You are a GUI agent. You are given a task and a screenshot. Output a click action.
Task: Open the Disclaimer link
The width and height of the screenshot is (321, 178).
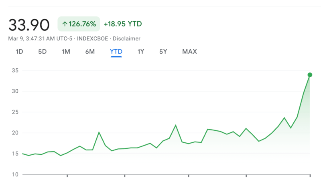point(127,39)
